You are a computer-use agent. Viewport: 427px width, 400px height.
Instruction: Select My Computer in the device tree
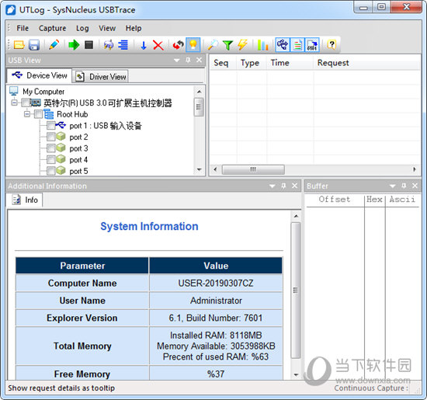[x=43, y=92]
